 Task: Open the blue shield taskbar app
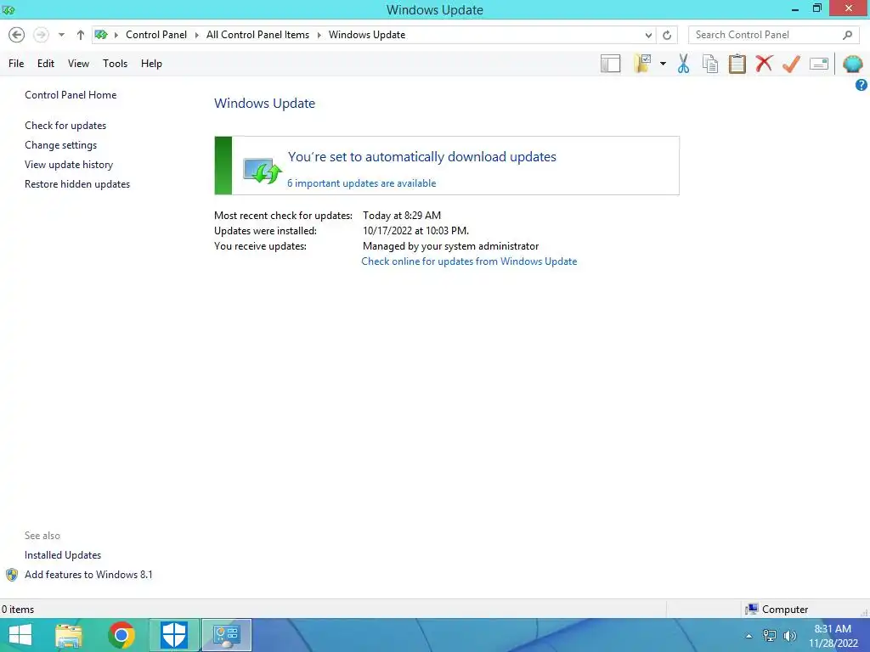coord(173,635)
